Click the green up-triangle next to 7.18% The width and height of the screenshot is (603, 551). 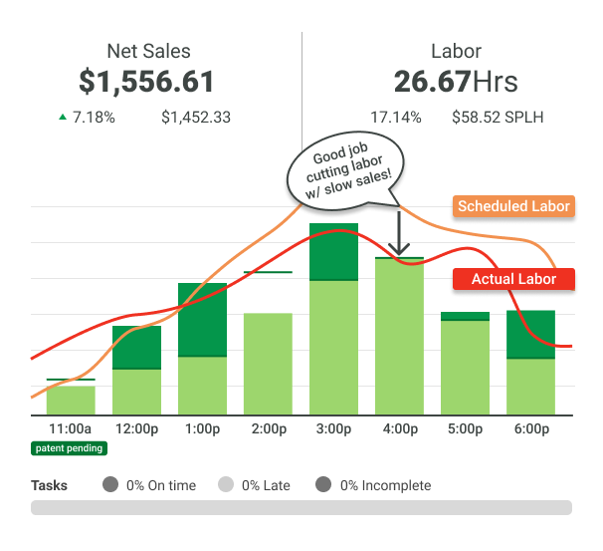63,117
